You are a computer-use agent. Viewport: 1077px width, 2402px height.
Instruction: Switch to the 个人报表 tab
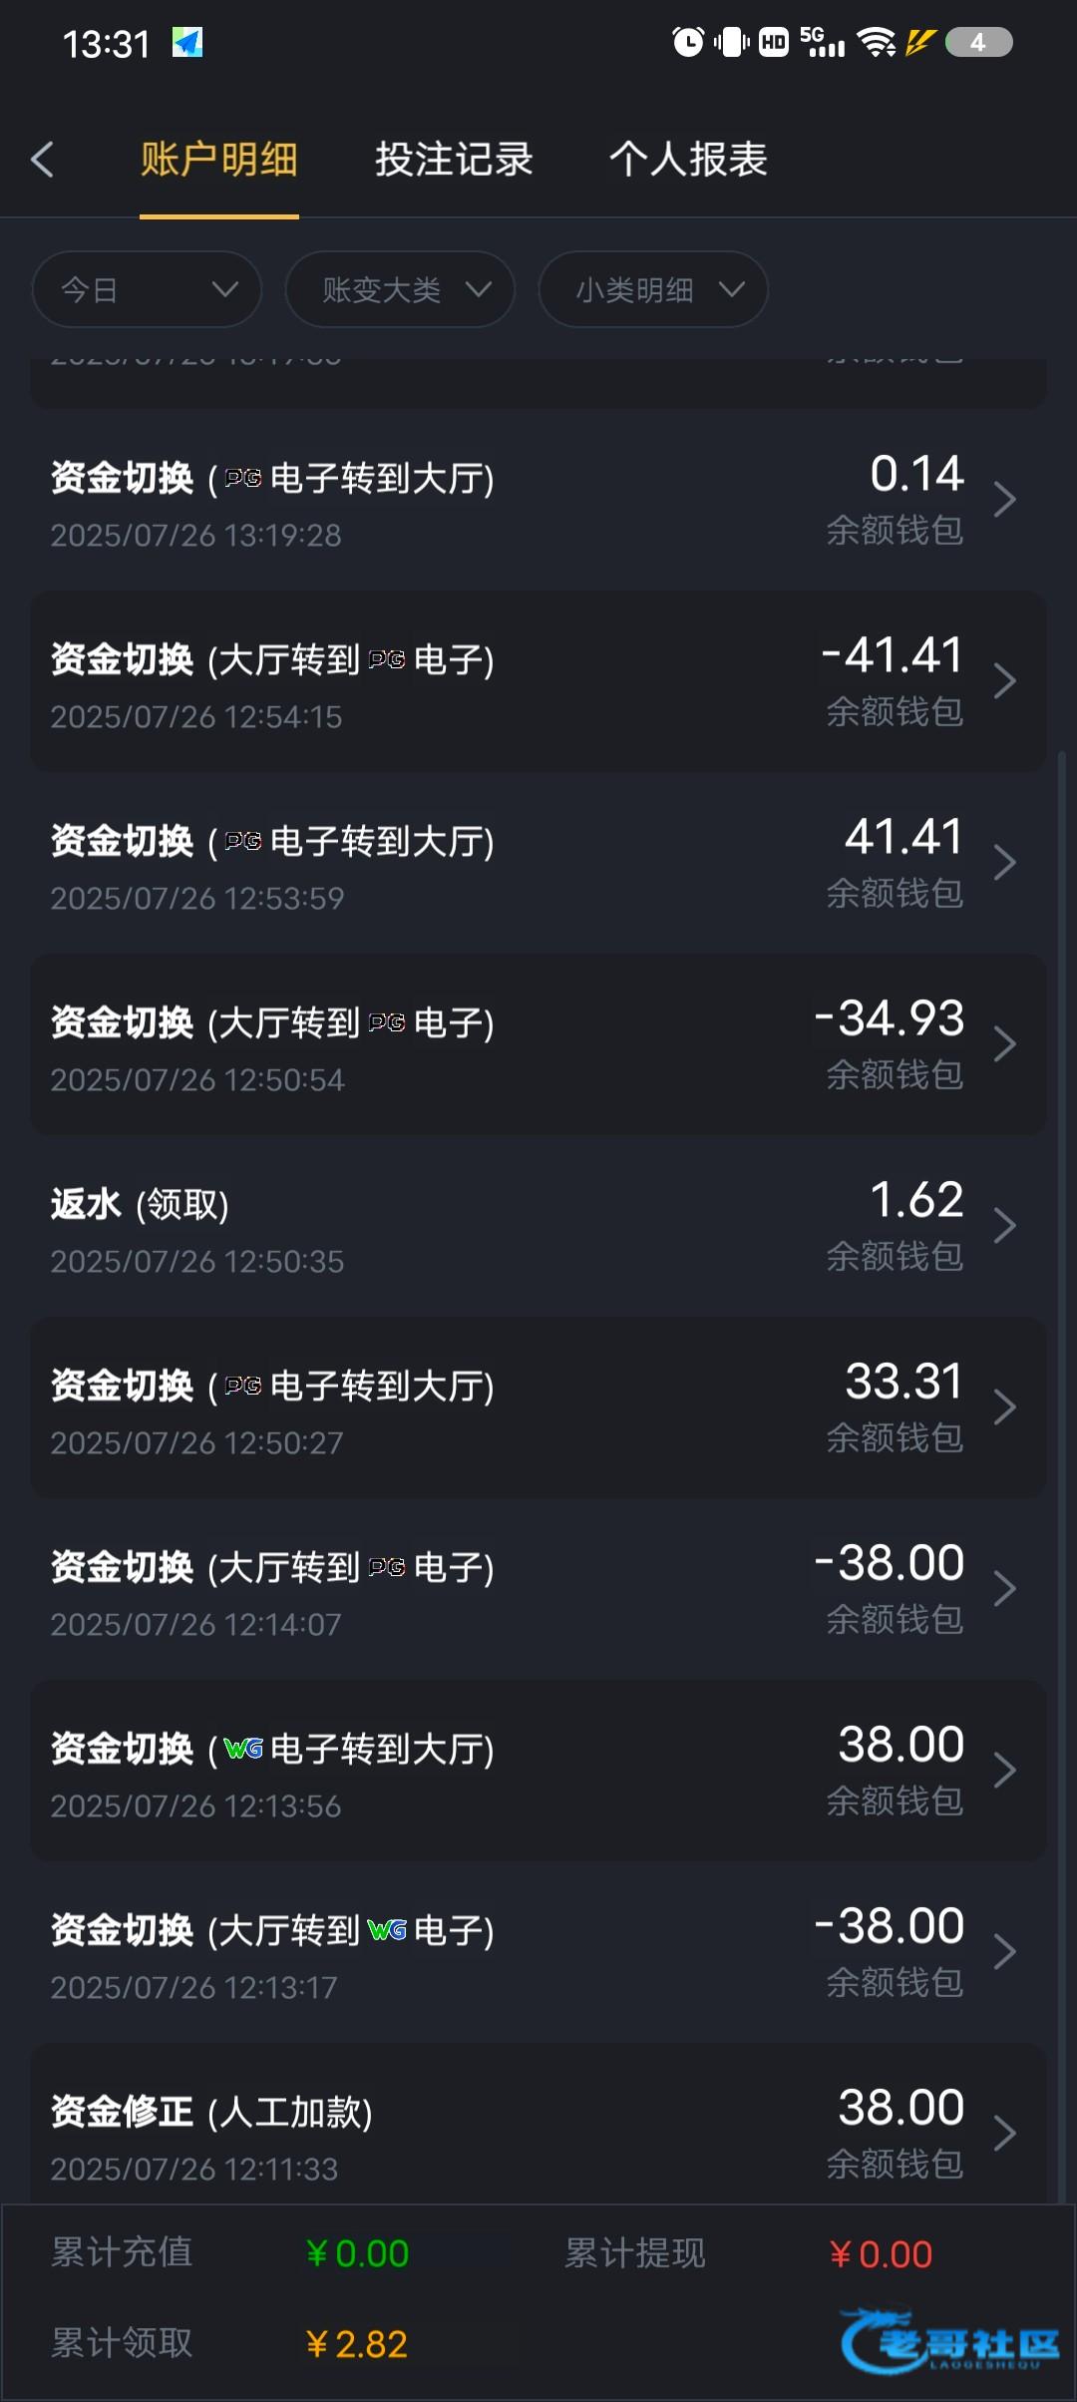tap(688, 160)
